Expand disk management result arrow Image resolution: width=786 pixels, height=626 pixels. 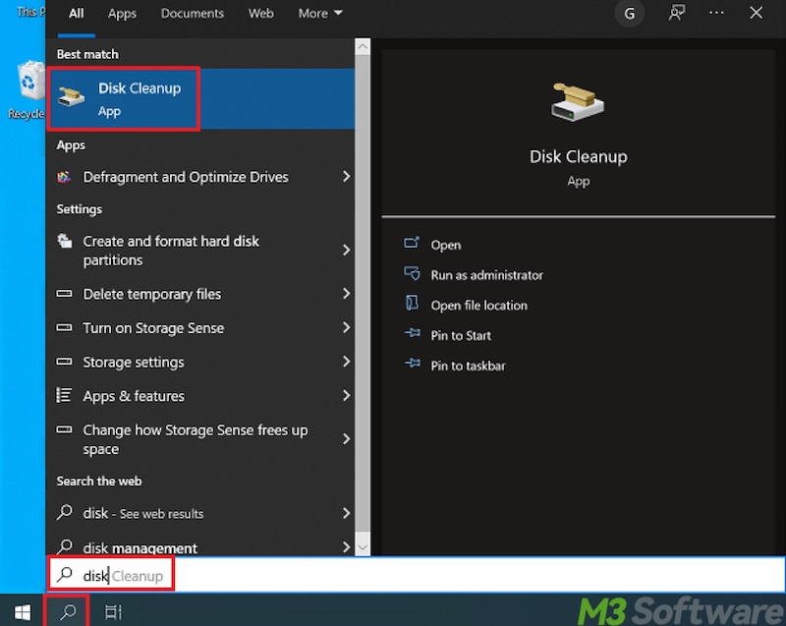click(x=347, y=546)
